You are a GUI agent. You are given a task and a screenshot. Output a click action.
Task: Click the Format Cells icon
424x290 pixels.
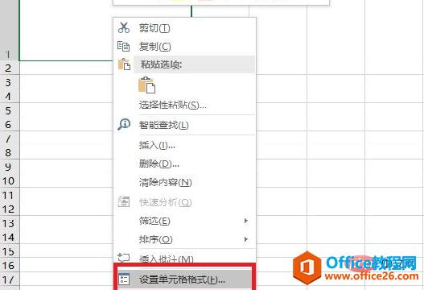124,280
